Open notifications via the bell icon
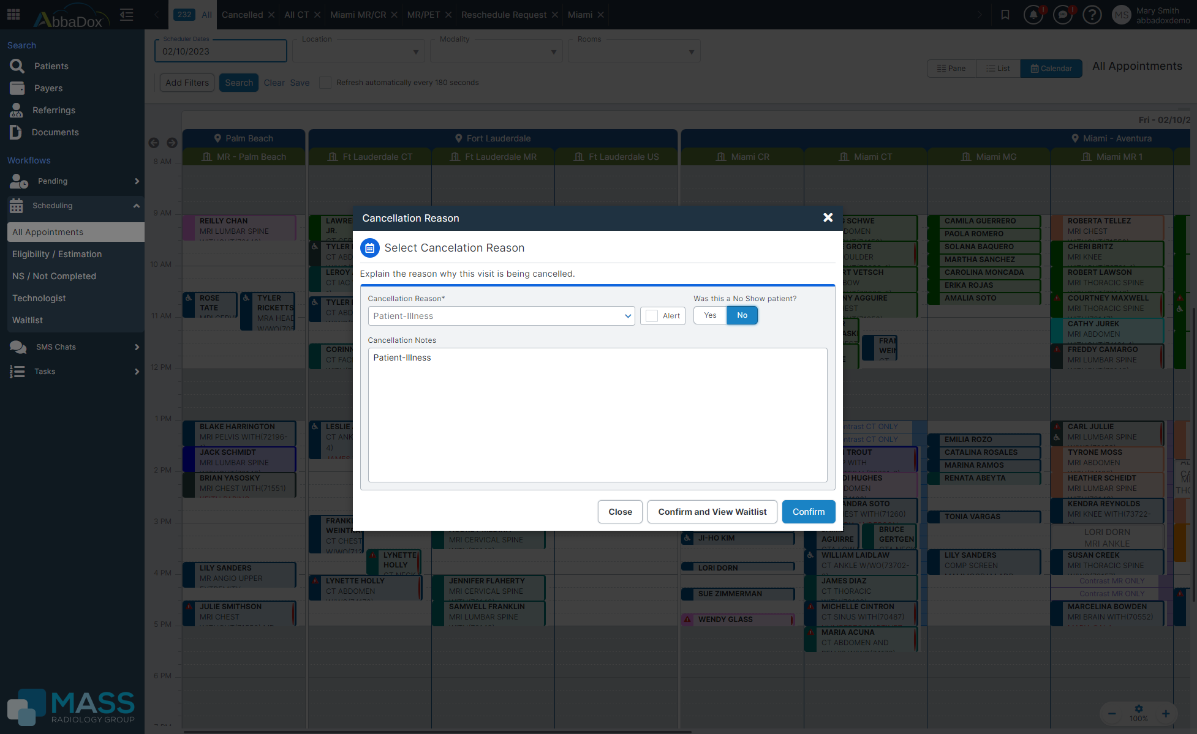 (1034, 14)
